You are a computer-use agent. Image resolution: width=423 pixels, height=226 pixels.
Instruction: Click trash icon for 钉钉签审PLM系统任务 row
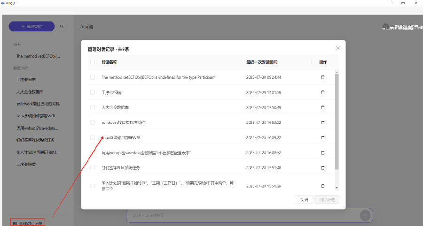point(322,167)
